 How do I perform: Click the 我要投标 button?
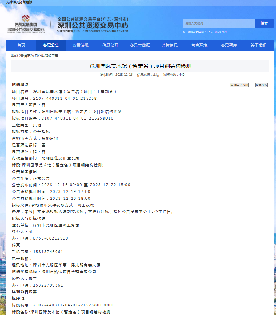(x=261, y=85)
